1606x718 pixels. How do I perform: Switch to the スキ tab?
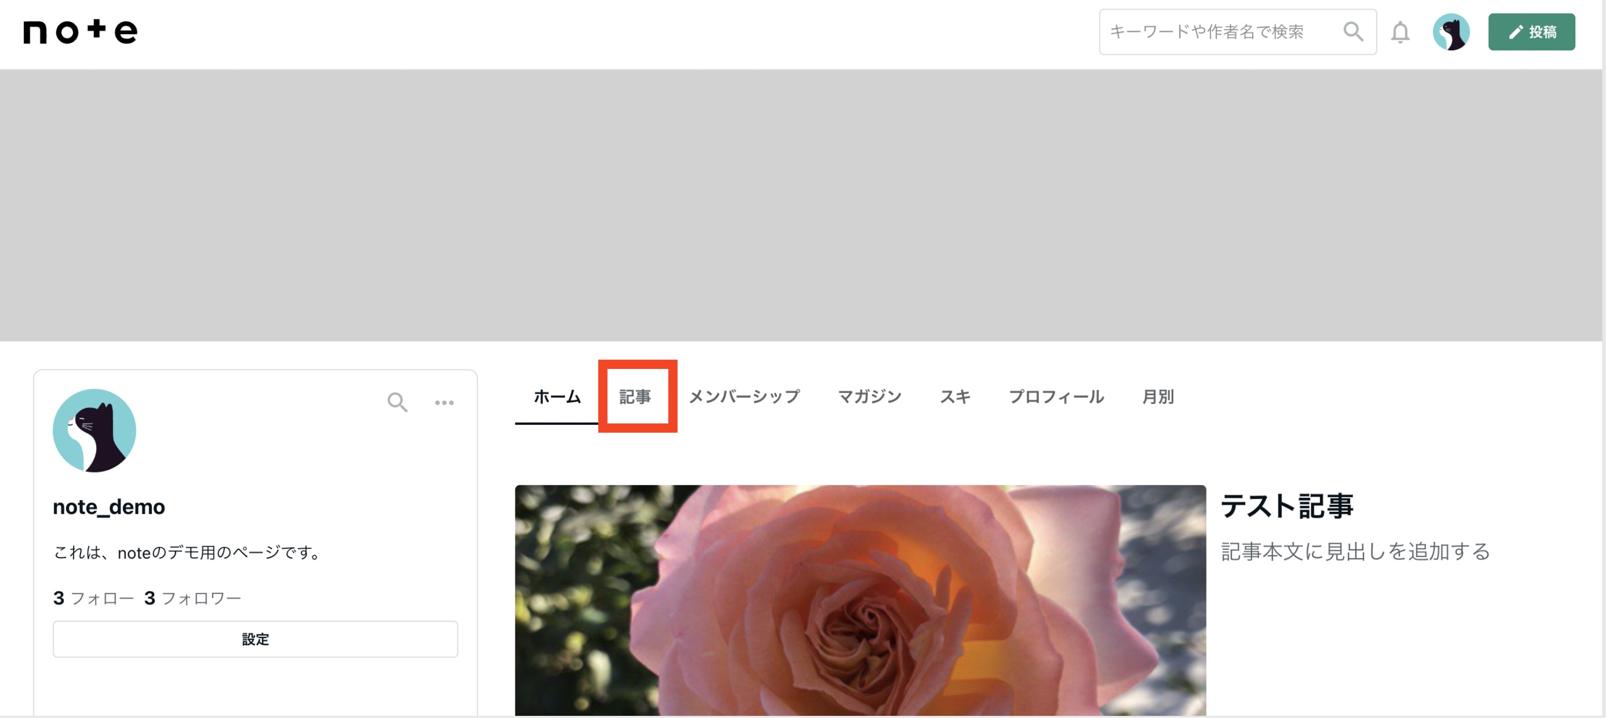click(x=955, y=397)
